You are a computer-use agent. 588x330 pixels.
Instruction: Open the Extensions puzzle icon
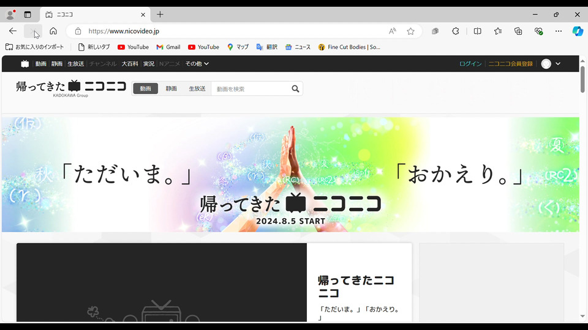pyautogui.click(x=455, y=31)
